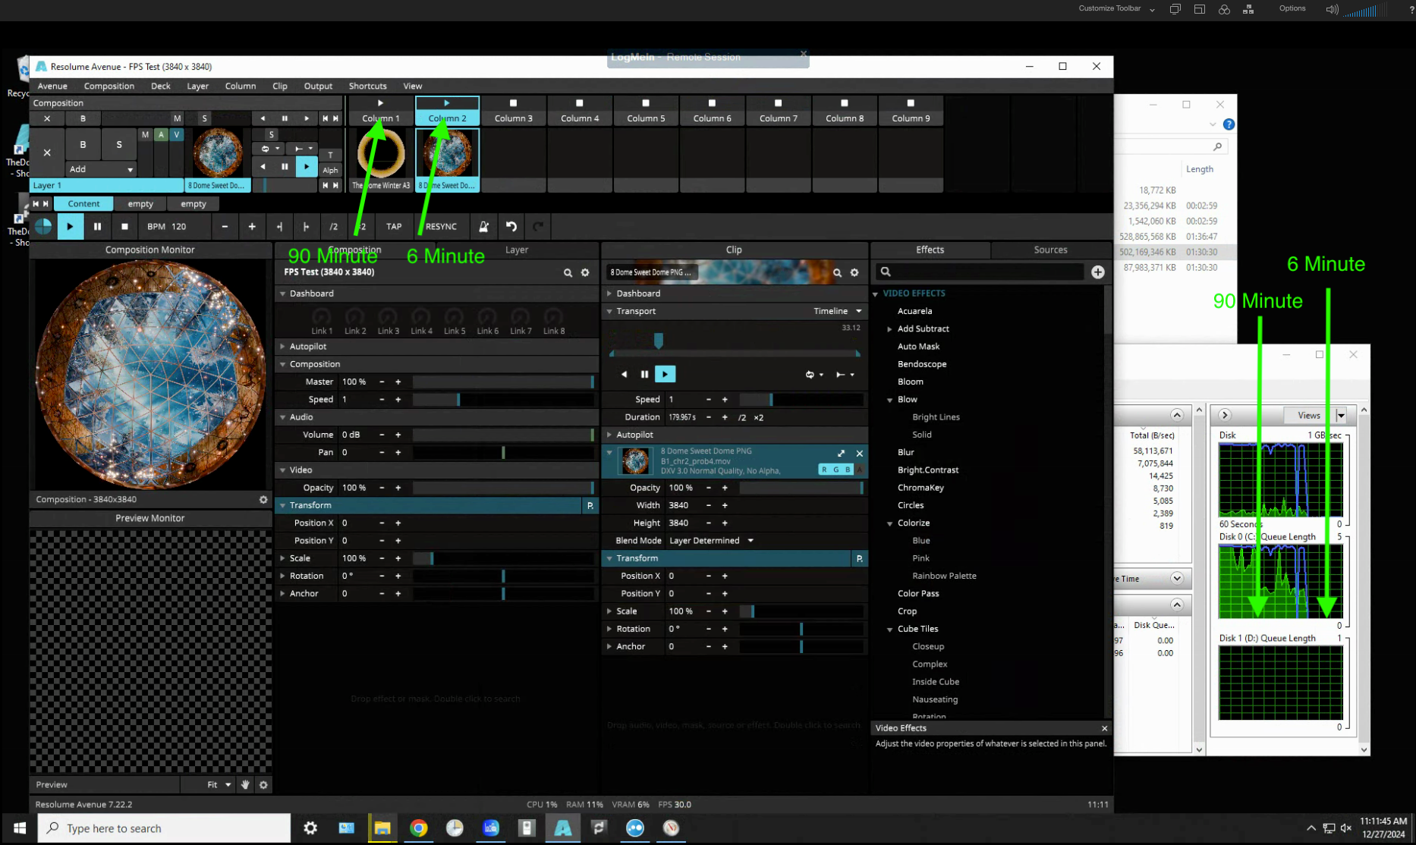Collapse the Colorize effect group
Screen dimensions: 1416x845
tap(889, 523)
